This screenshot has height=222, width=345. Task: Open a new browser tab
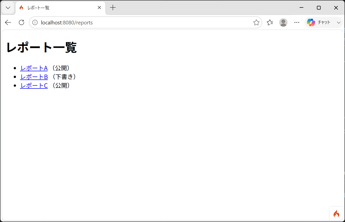113,7
